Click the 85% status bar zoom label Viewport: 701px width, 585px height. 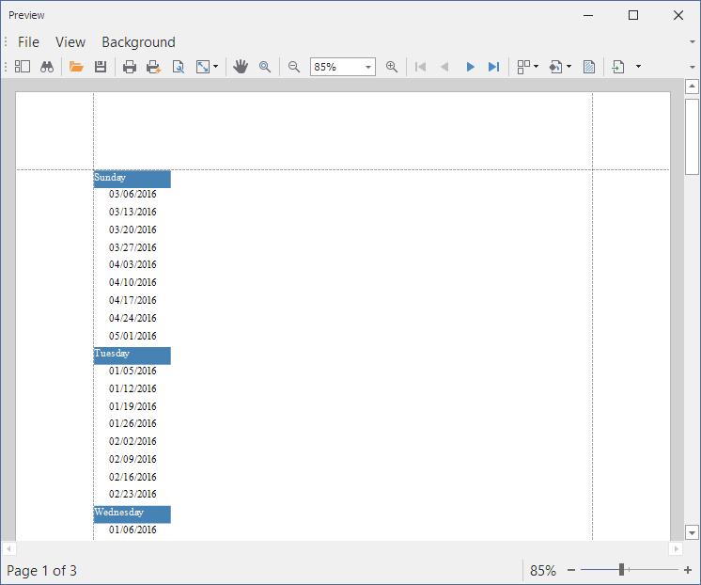tap(543, 571)
